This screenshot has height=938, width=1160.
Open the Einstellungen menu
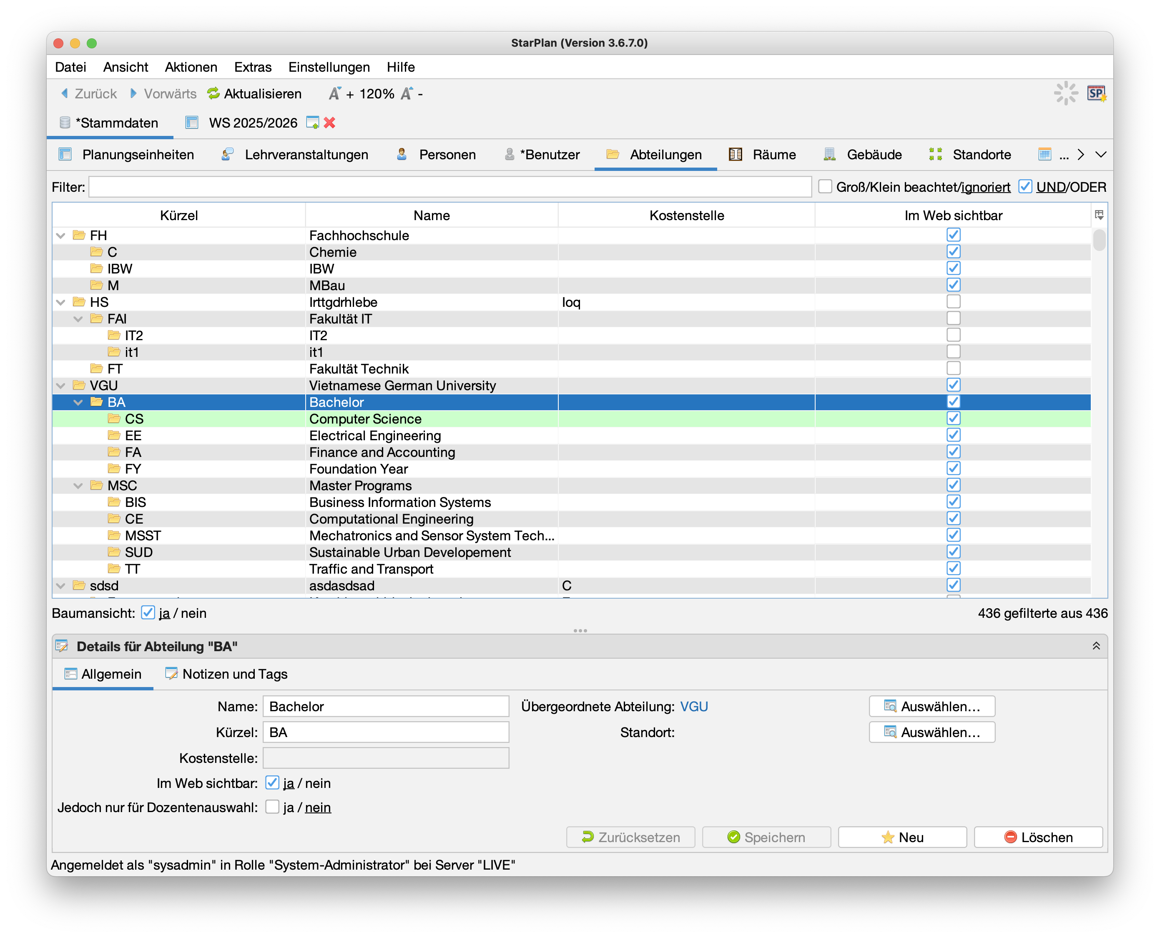(x=329, y=67)
